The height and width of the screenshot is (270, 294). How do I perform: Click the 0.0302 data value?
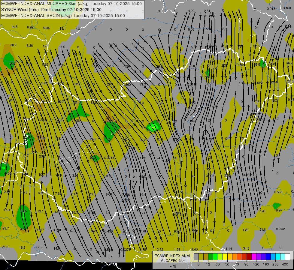pos(280,229)
